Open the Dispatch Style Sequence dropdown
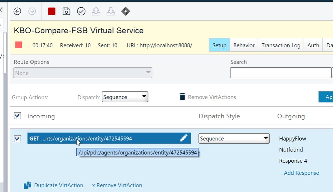Screen dimensions: 333x192 click(234, 138)
